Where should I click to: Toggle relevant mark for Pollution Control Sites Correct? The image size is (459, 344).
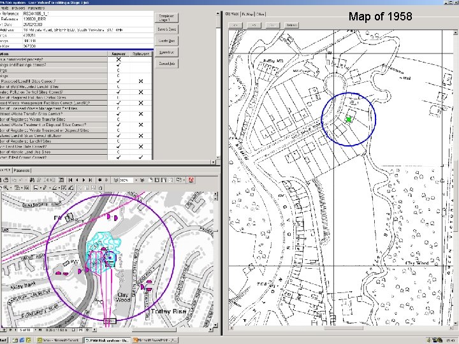tap(140, 92)
